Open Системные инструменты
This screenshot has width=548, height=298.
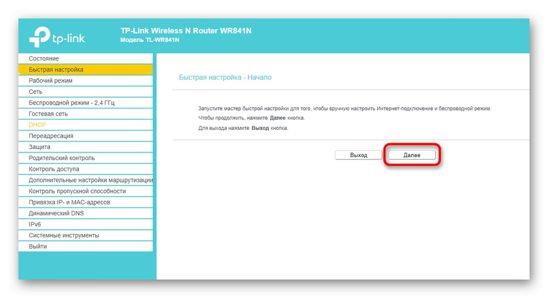(85, 236)
